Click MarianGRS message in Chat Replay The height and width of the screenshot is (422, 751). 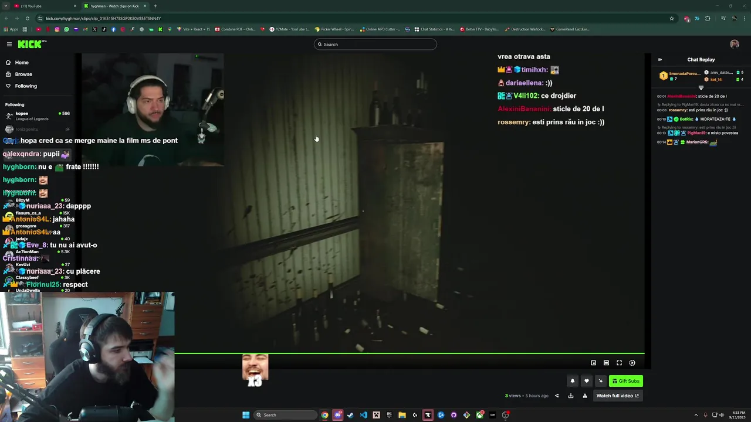pos(688,142)
